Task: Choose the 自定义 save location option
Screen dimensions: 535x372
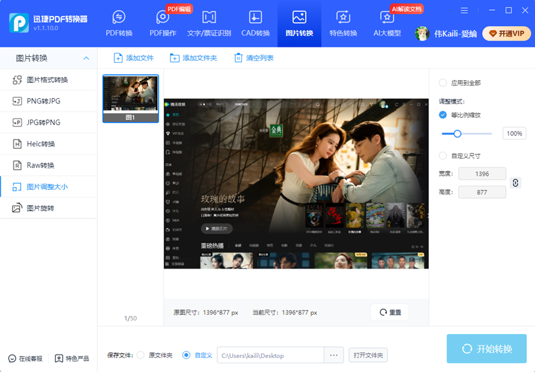Action: point(186,355)
